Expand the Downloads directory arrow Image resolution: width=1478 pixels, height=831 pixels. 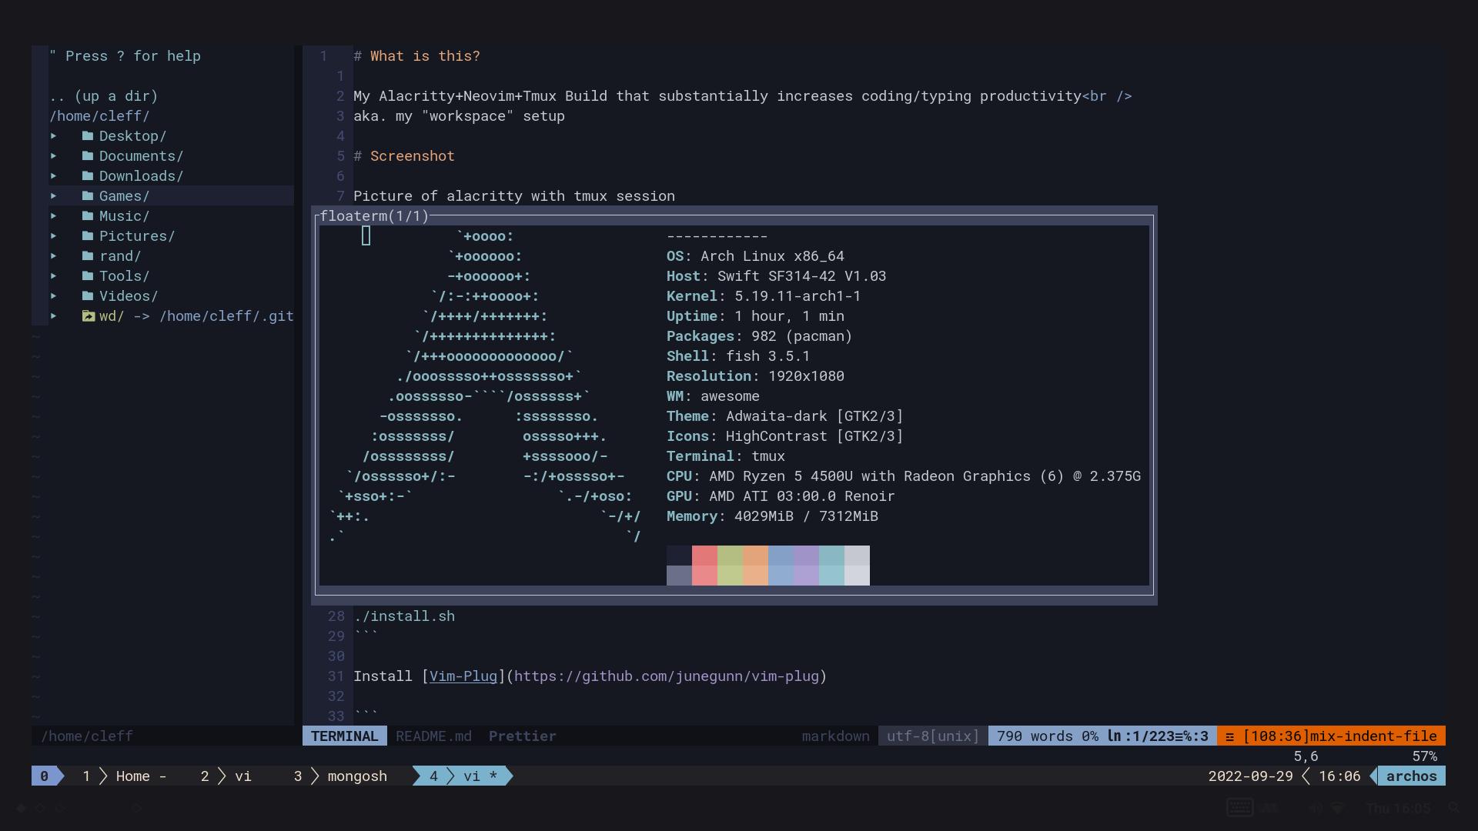click(54, 176)
